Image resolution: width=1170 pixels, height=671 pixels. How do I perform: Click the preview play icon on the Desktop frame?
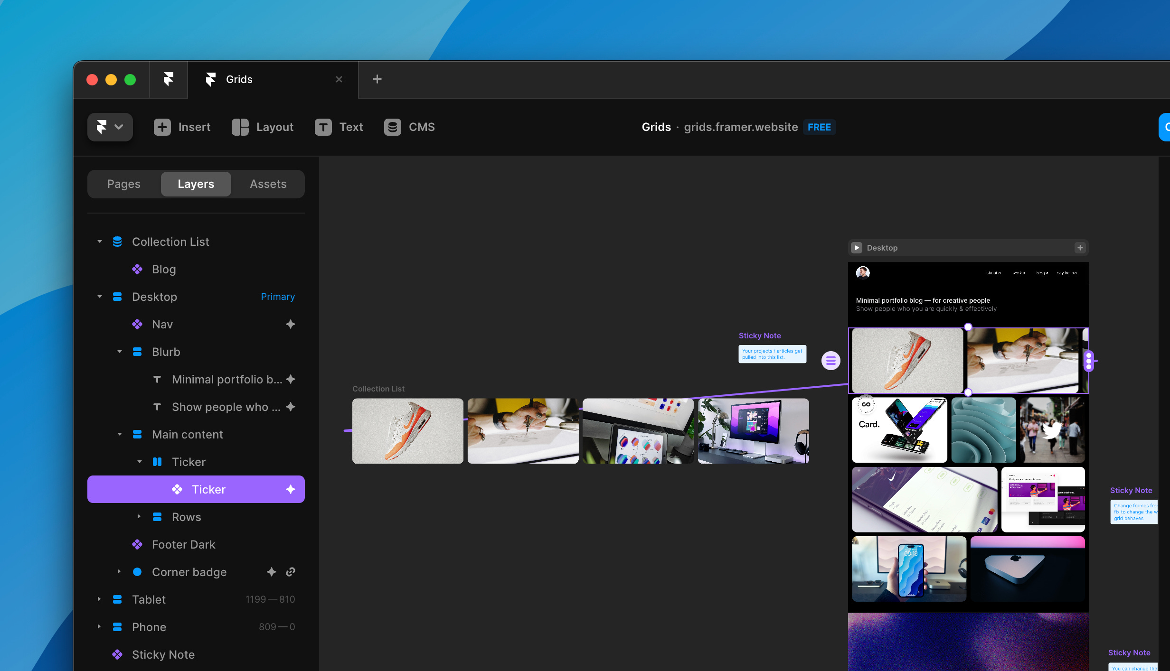coord(857,247)
